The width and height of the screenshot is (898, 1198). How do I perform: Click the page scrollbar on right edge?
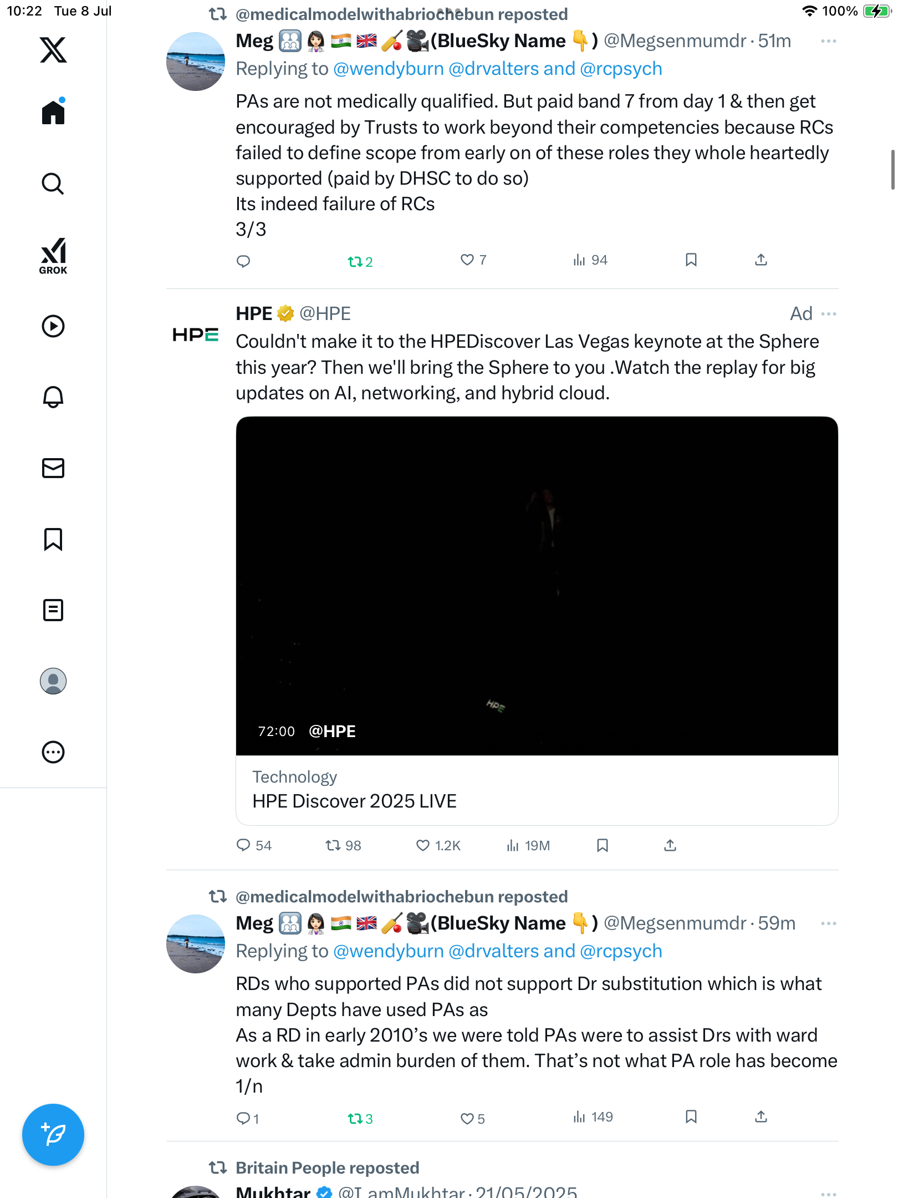pos(892,170)
